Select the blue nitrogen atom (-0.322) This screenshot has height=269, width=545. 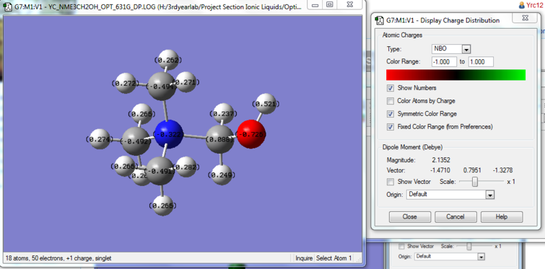(168, 135)
